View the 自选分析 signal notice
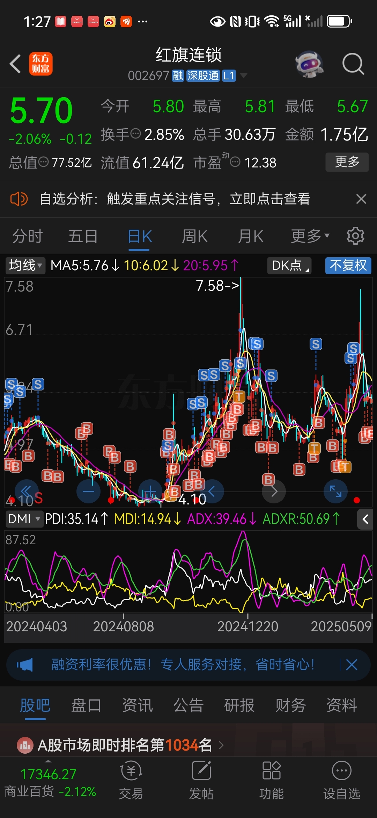 pyautogui.click(x=175, y=199)
